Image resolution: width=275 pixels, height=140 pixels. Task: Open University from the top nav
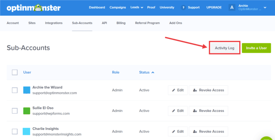pyautogui.click(x=167, y=7)
